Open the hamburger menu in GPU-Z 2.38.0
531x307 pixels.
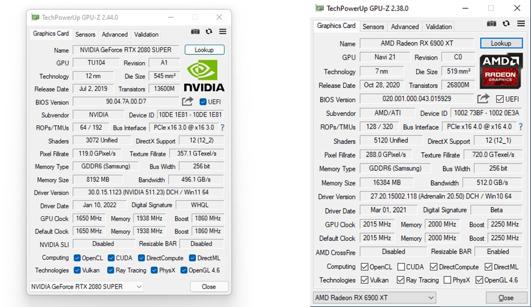(521, 23)
